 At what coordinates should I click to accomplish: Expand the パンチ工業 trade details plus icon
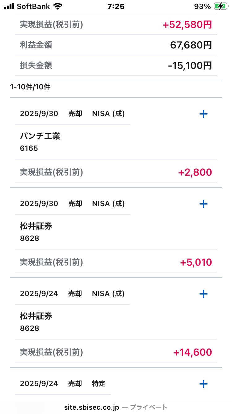[203, 114]
